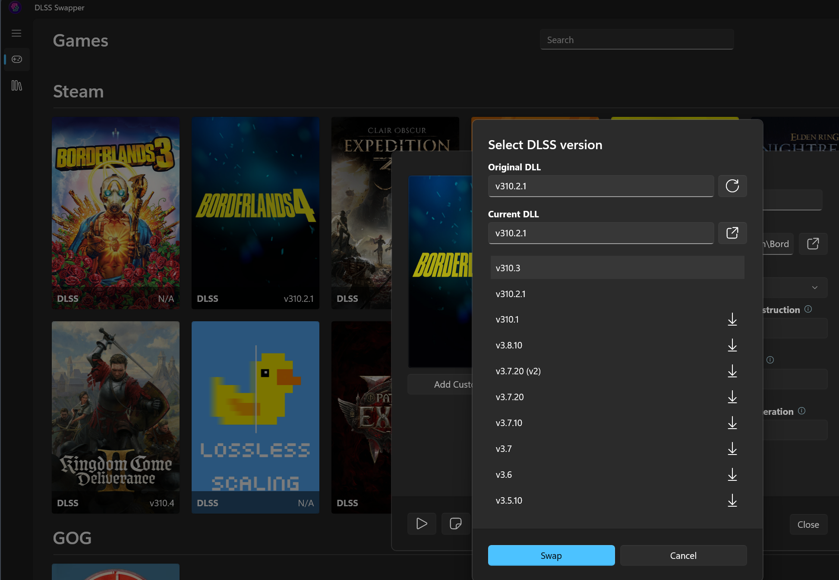
Task: Open Kingdom Come Deliverance II tile
Action: point(115,417)
